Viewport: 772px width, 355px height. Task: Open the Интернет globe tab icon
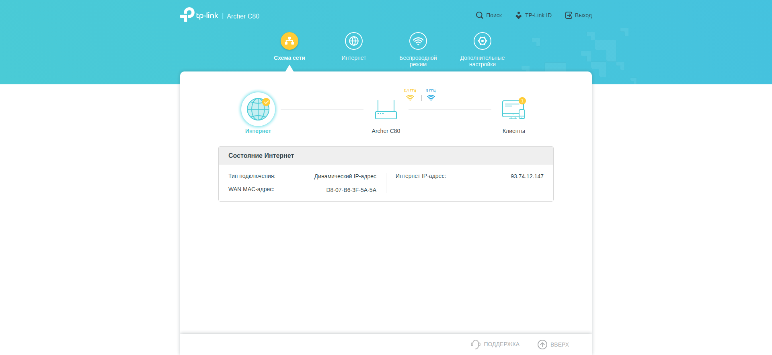coord(354,41)
